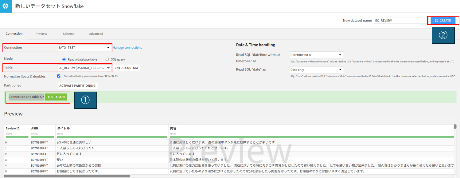The height and width of the screenshot is (178, 460).
Task: Open the Schema tab
Action: pos(68,34)
